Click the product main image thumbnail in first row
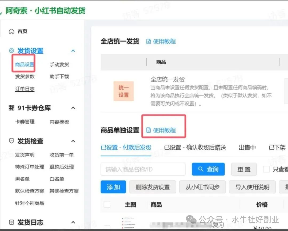Screen dimensions: 288x231 click(x=128, y=223)
